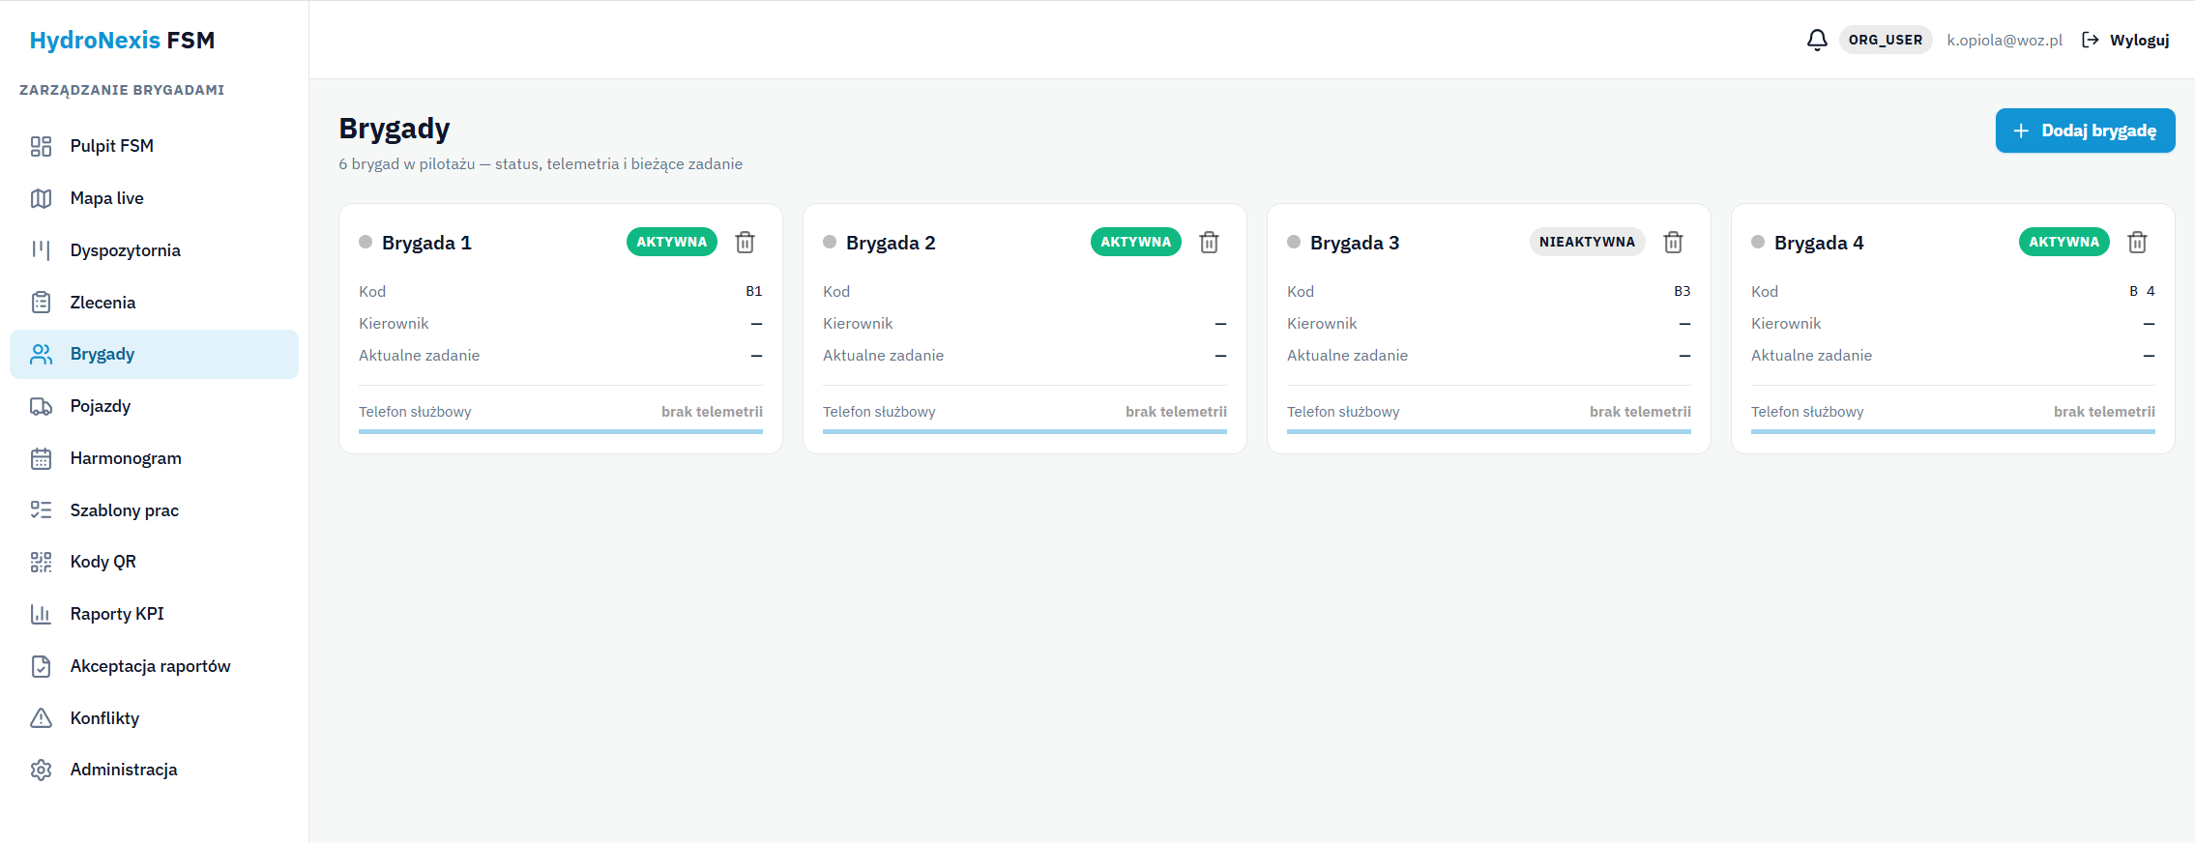2195x843 pixels.
Task: Click the Mapa live map icon
Action: click(x=41, y=198)
